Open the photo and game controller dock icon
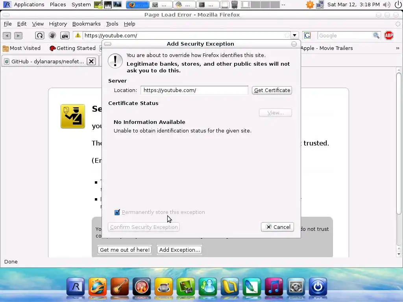 pos(186,286)
